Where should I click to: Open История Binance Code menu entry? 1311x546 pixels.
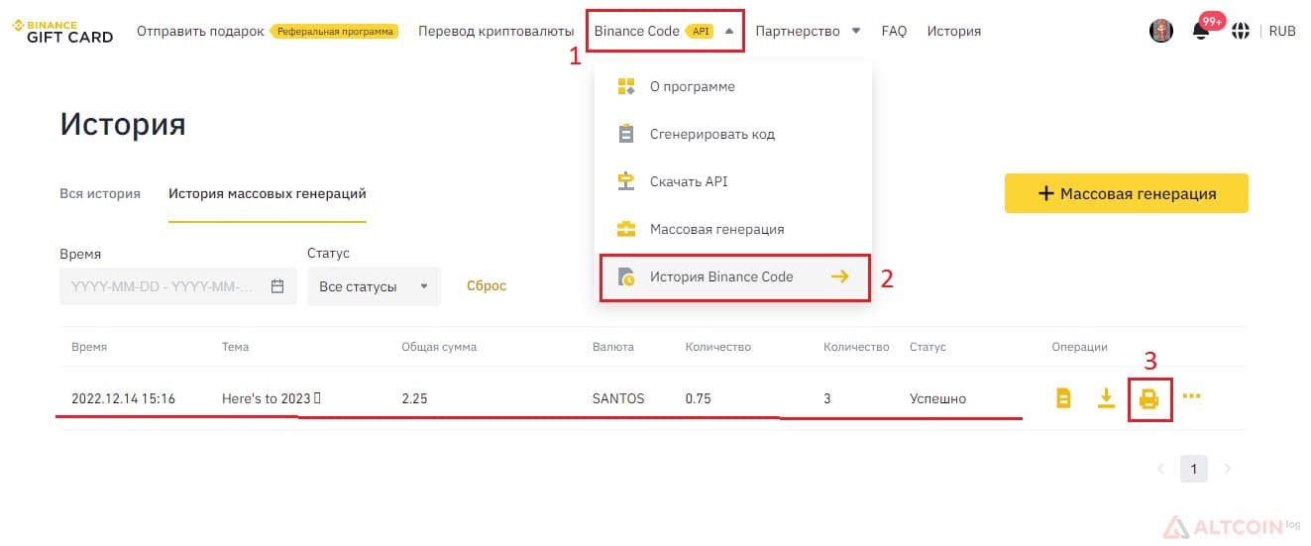pos(733,276)
